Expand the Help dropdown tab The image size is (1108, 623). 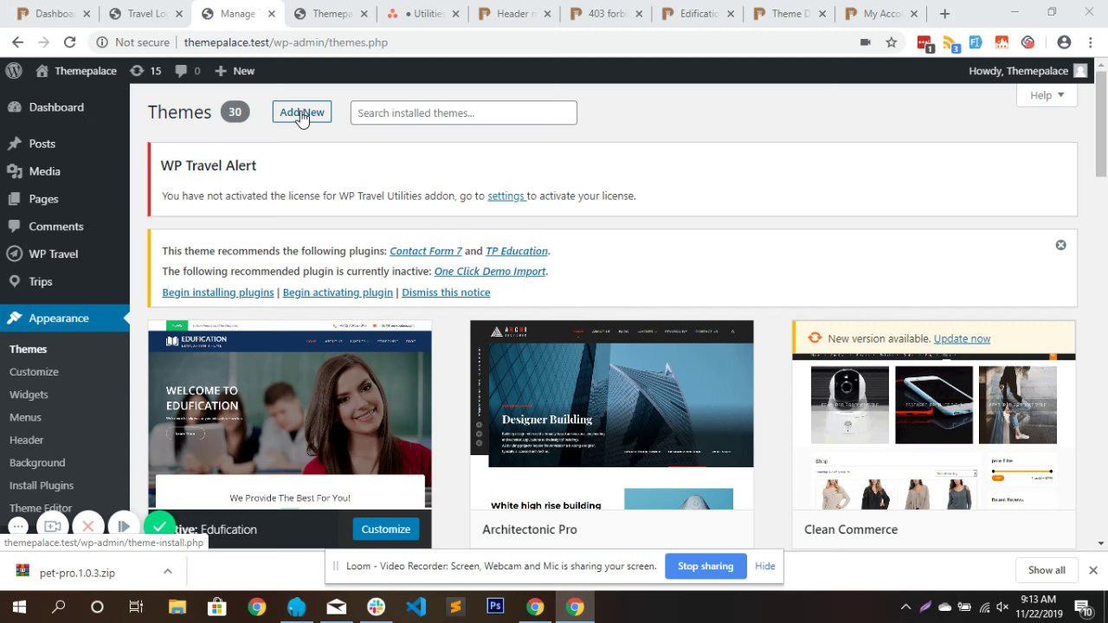pyautogui.click(x=1047, y=95)
